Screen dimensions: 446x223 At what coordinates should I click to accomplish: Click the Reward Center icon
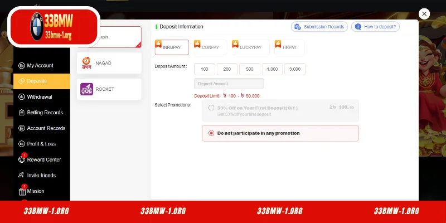22,159
